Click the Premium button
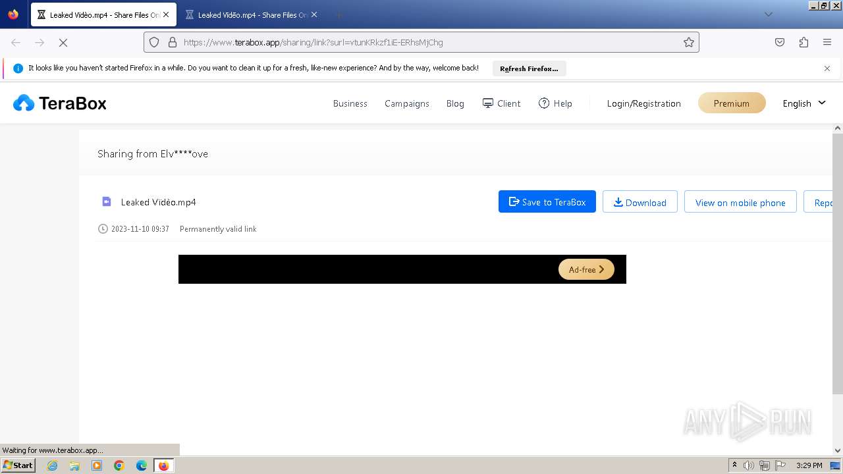843x474 pixels. coord(732,103)
